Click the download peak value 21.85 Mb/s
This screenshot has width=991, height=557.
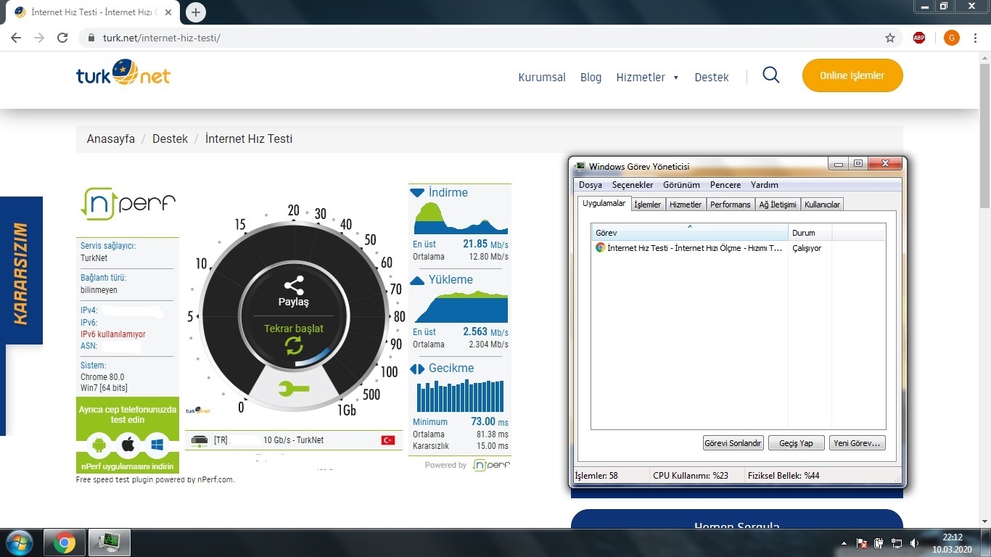[x=485, y=244]
